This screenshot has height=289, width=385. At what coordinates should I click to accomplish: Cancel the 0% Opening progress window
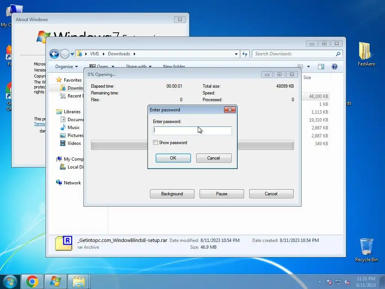pyautogui.click(x=271, y=194)
